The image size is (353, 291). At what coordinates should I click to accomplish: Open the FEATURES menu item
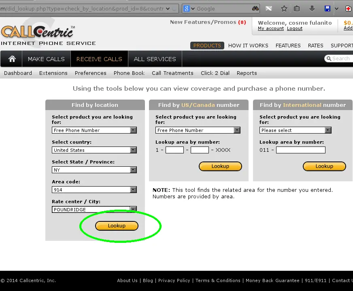click(288, 45)
